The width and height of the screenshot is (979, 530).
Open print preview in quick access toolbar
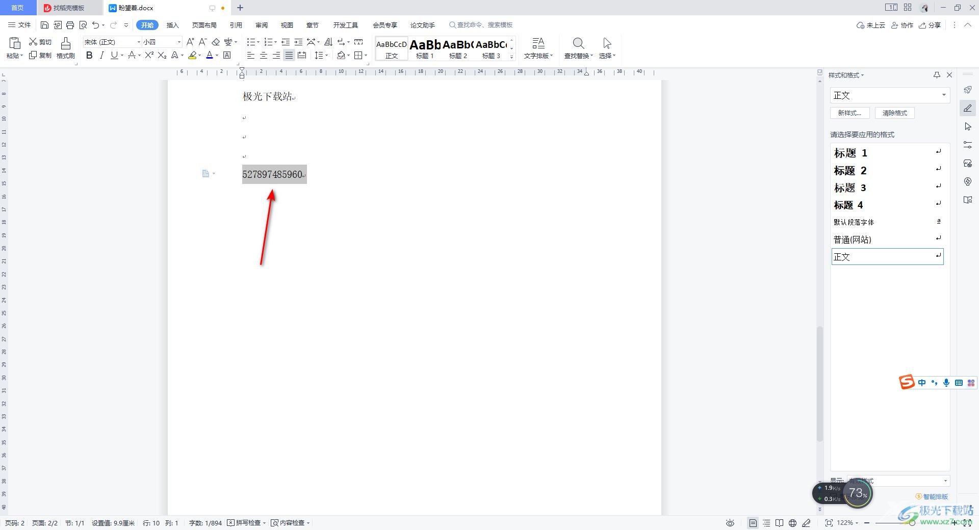click(83, 25)
